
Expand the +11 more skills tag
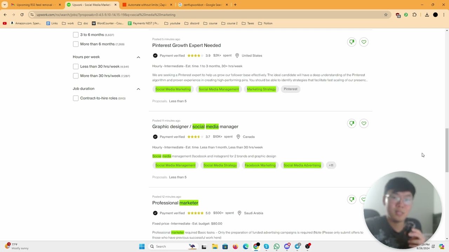point(331,165)
